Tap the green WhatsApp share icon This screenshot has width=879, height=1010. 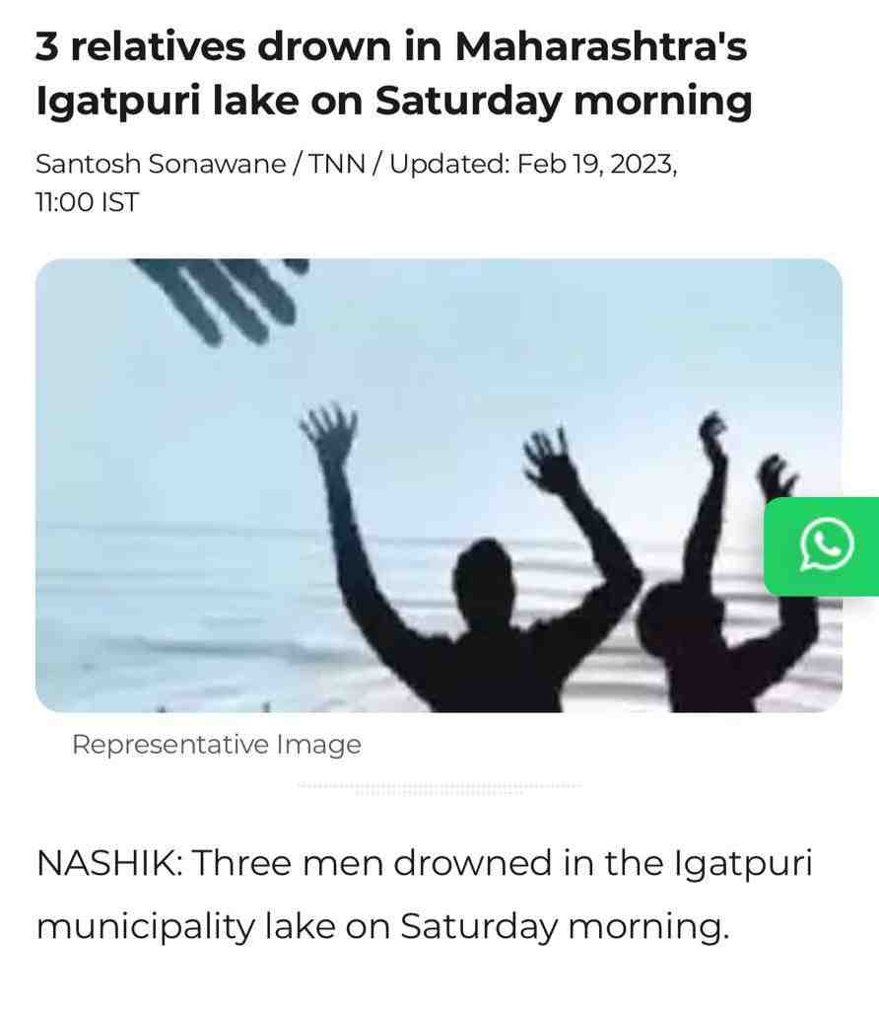pos(822,546)
